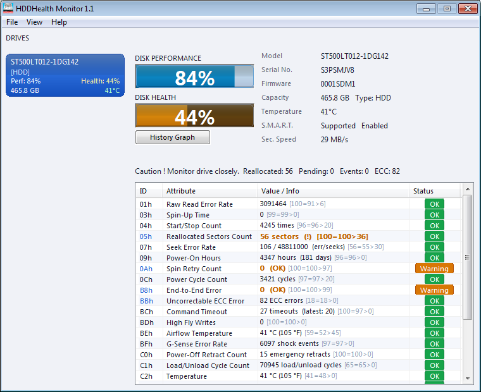Open the View menu
Viewport: 481px width, 392px height.
[34, 22]
